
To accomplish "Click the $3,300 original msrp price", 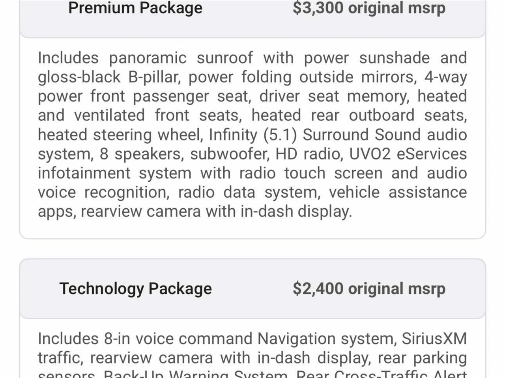I will tap(369, 8).
